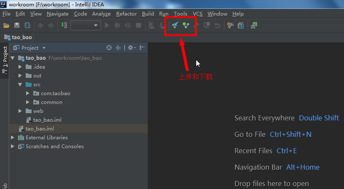Expand the com.taobao package arrow
The width and height of the screenshot is (344, 189).
(28, 93)
